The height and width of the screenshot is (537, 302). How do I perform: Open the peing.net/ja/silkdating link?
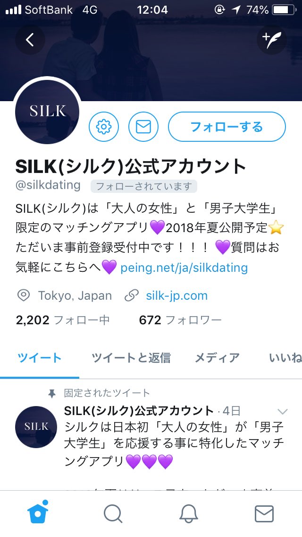[x=184, y=268]
